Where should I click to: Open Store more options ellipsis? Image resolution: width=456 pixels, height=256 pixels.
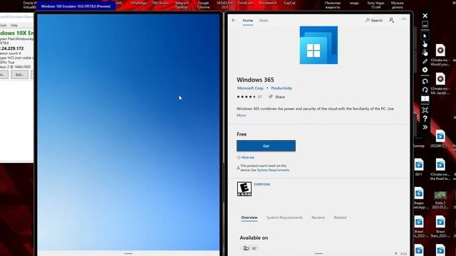click(x=404, y=19)
